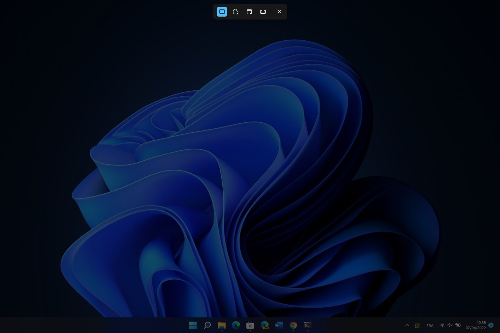
Task: Open the Windows Start menu
Action: click(193, 325)
